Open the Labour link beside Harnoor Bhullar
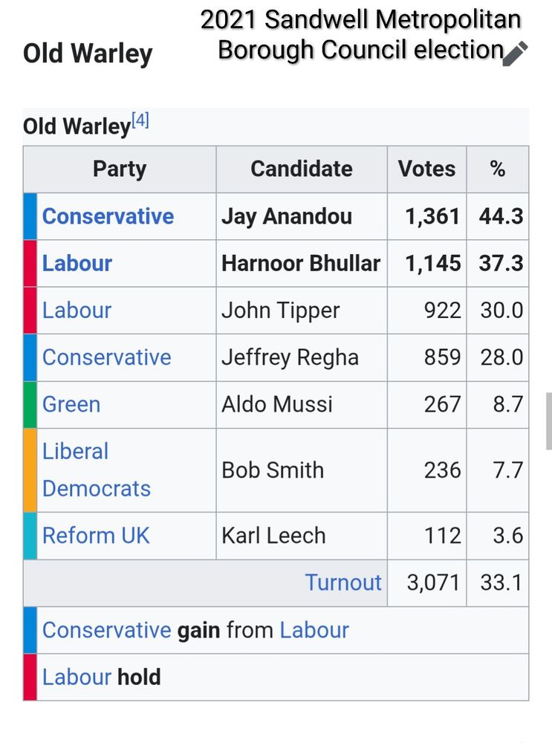552x743 pixels. [77, 263]
